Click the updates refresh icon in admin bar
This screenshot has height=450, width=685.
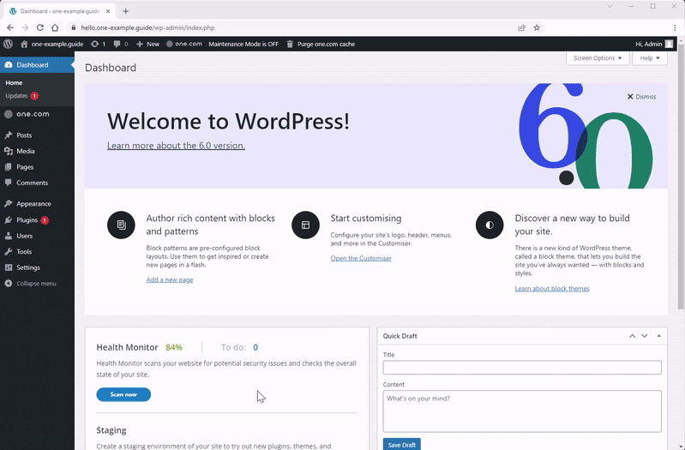[x=94, y=44]
